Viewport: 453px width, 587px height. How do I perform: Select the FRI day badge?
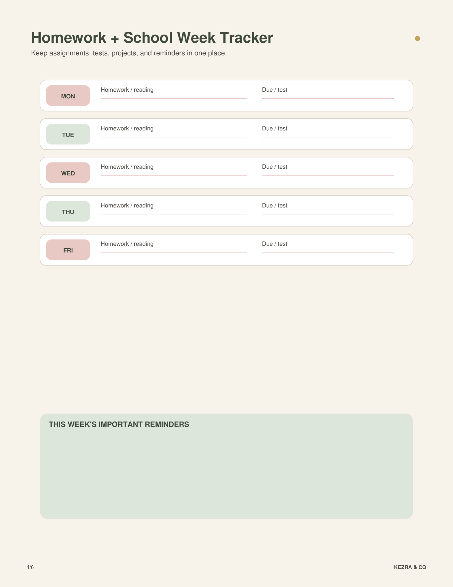68,250
